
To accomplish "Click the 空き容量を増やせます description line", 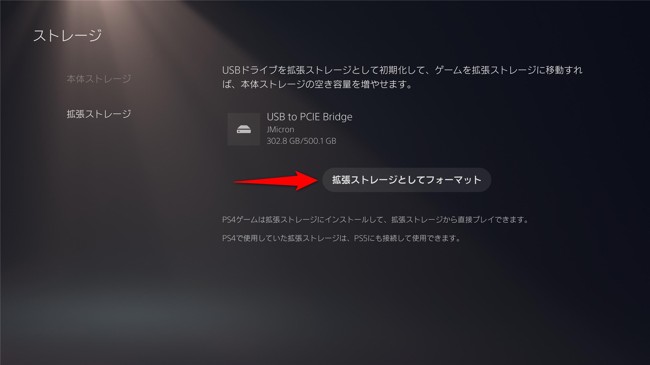I will pyautogui.click(x=317, y=84).
